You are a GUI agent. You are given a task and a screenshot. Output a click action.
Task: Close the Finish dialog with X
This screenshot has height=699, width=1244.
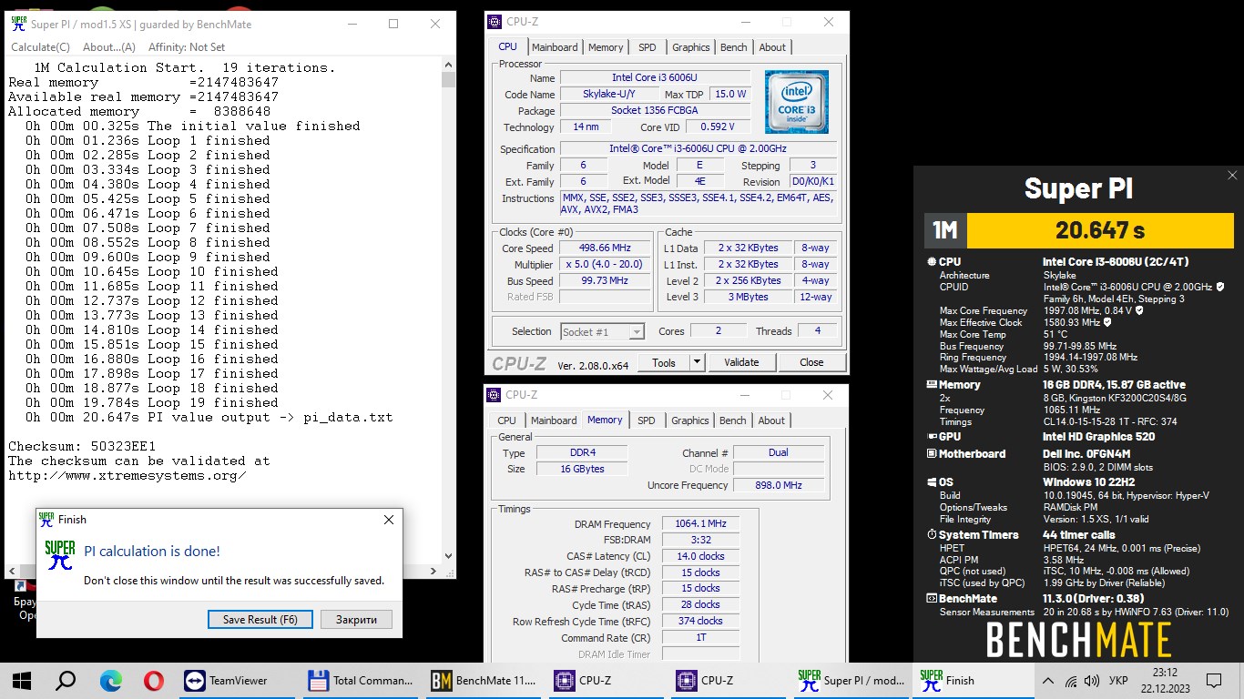[389, 520]
